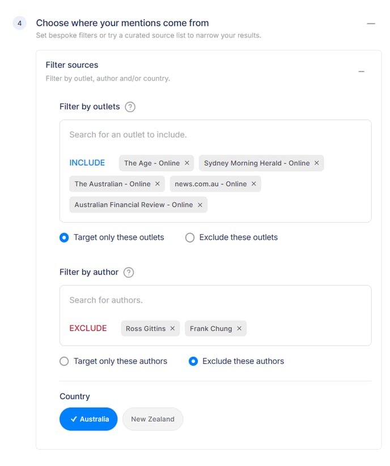This screenshot has width=390, height=466.
Task: Remove The Age - Online outlet tag
Action: 186,163
